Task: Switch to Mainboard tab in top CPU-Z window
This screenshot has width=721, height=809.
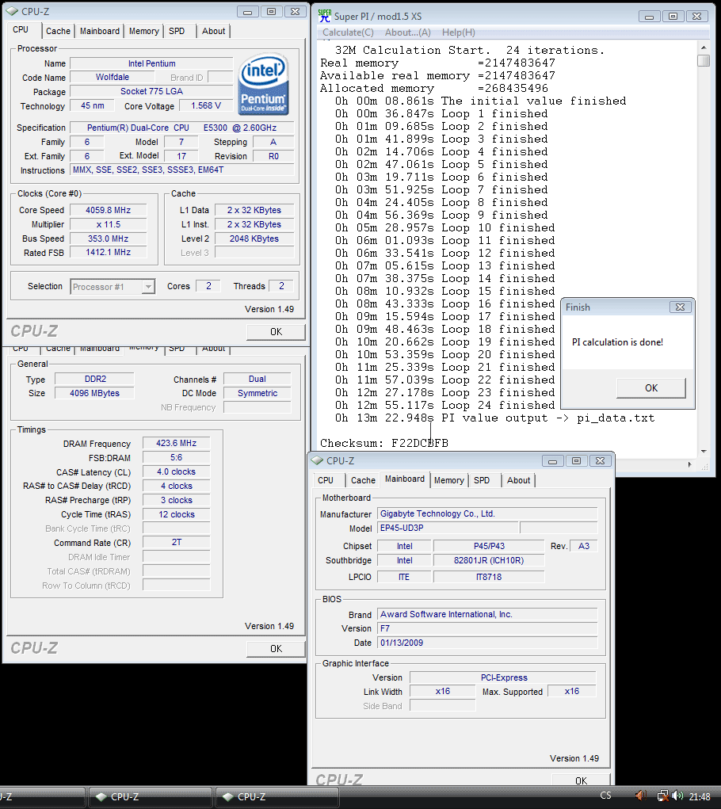Action: pyautogui.click(x=100, y=31)
